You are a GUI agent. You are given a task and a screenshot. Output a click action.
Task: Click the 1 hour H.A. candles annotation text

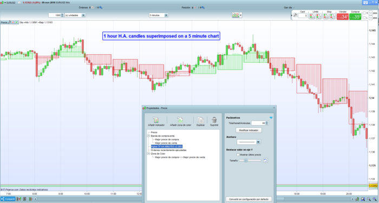click(161, 36)
